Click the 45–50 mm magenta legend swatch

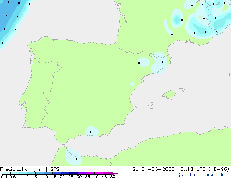(107, 173)
